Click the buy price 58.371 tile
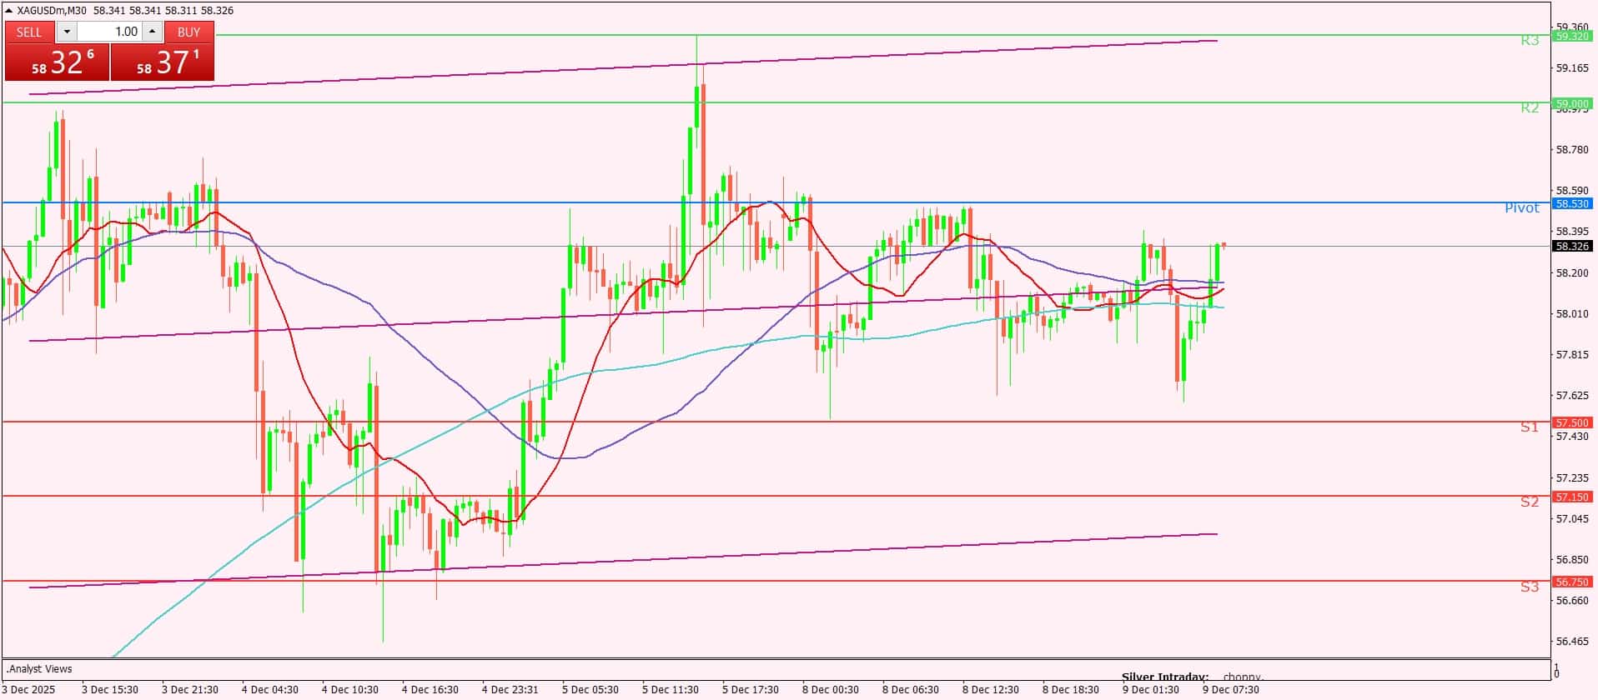Viewport: 1598px width, 700px height. (x=163, y=62)
